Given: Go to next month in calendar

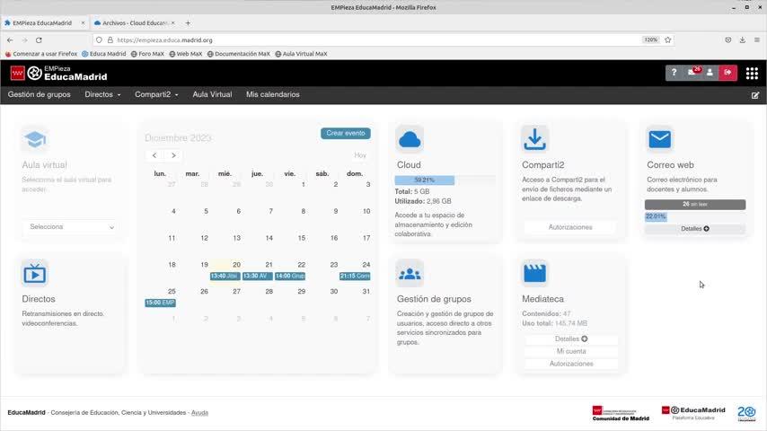Looking at the screenshot, I should (x=173, y=155).
